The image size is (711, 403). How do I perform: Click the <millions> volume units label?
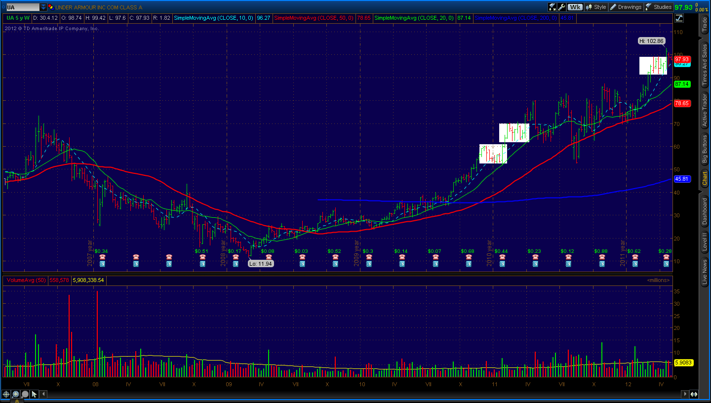658,281
